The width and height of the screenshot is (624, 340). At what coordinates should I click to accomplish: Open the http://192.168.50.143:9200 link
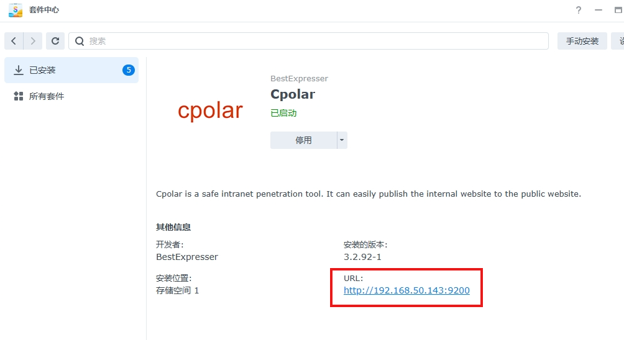click(x=406, y=290)
